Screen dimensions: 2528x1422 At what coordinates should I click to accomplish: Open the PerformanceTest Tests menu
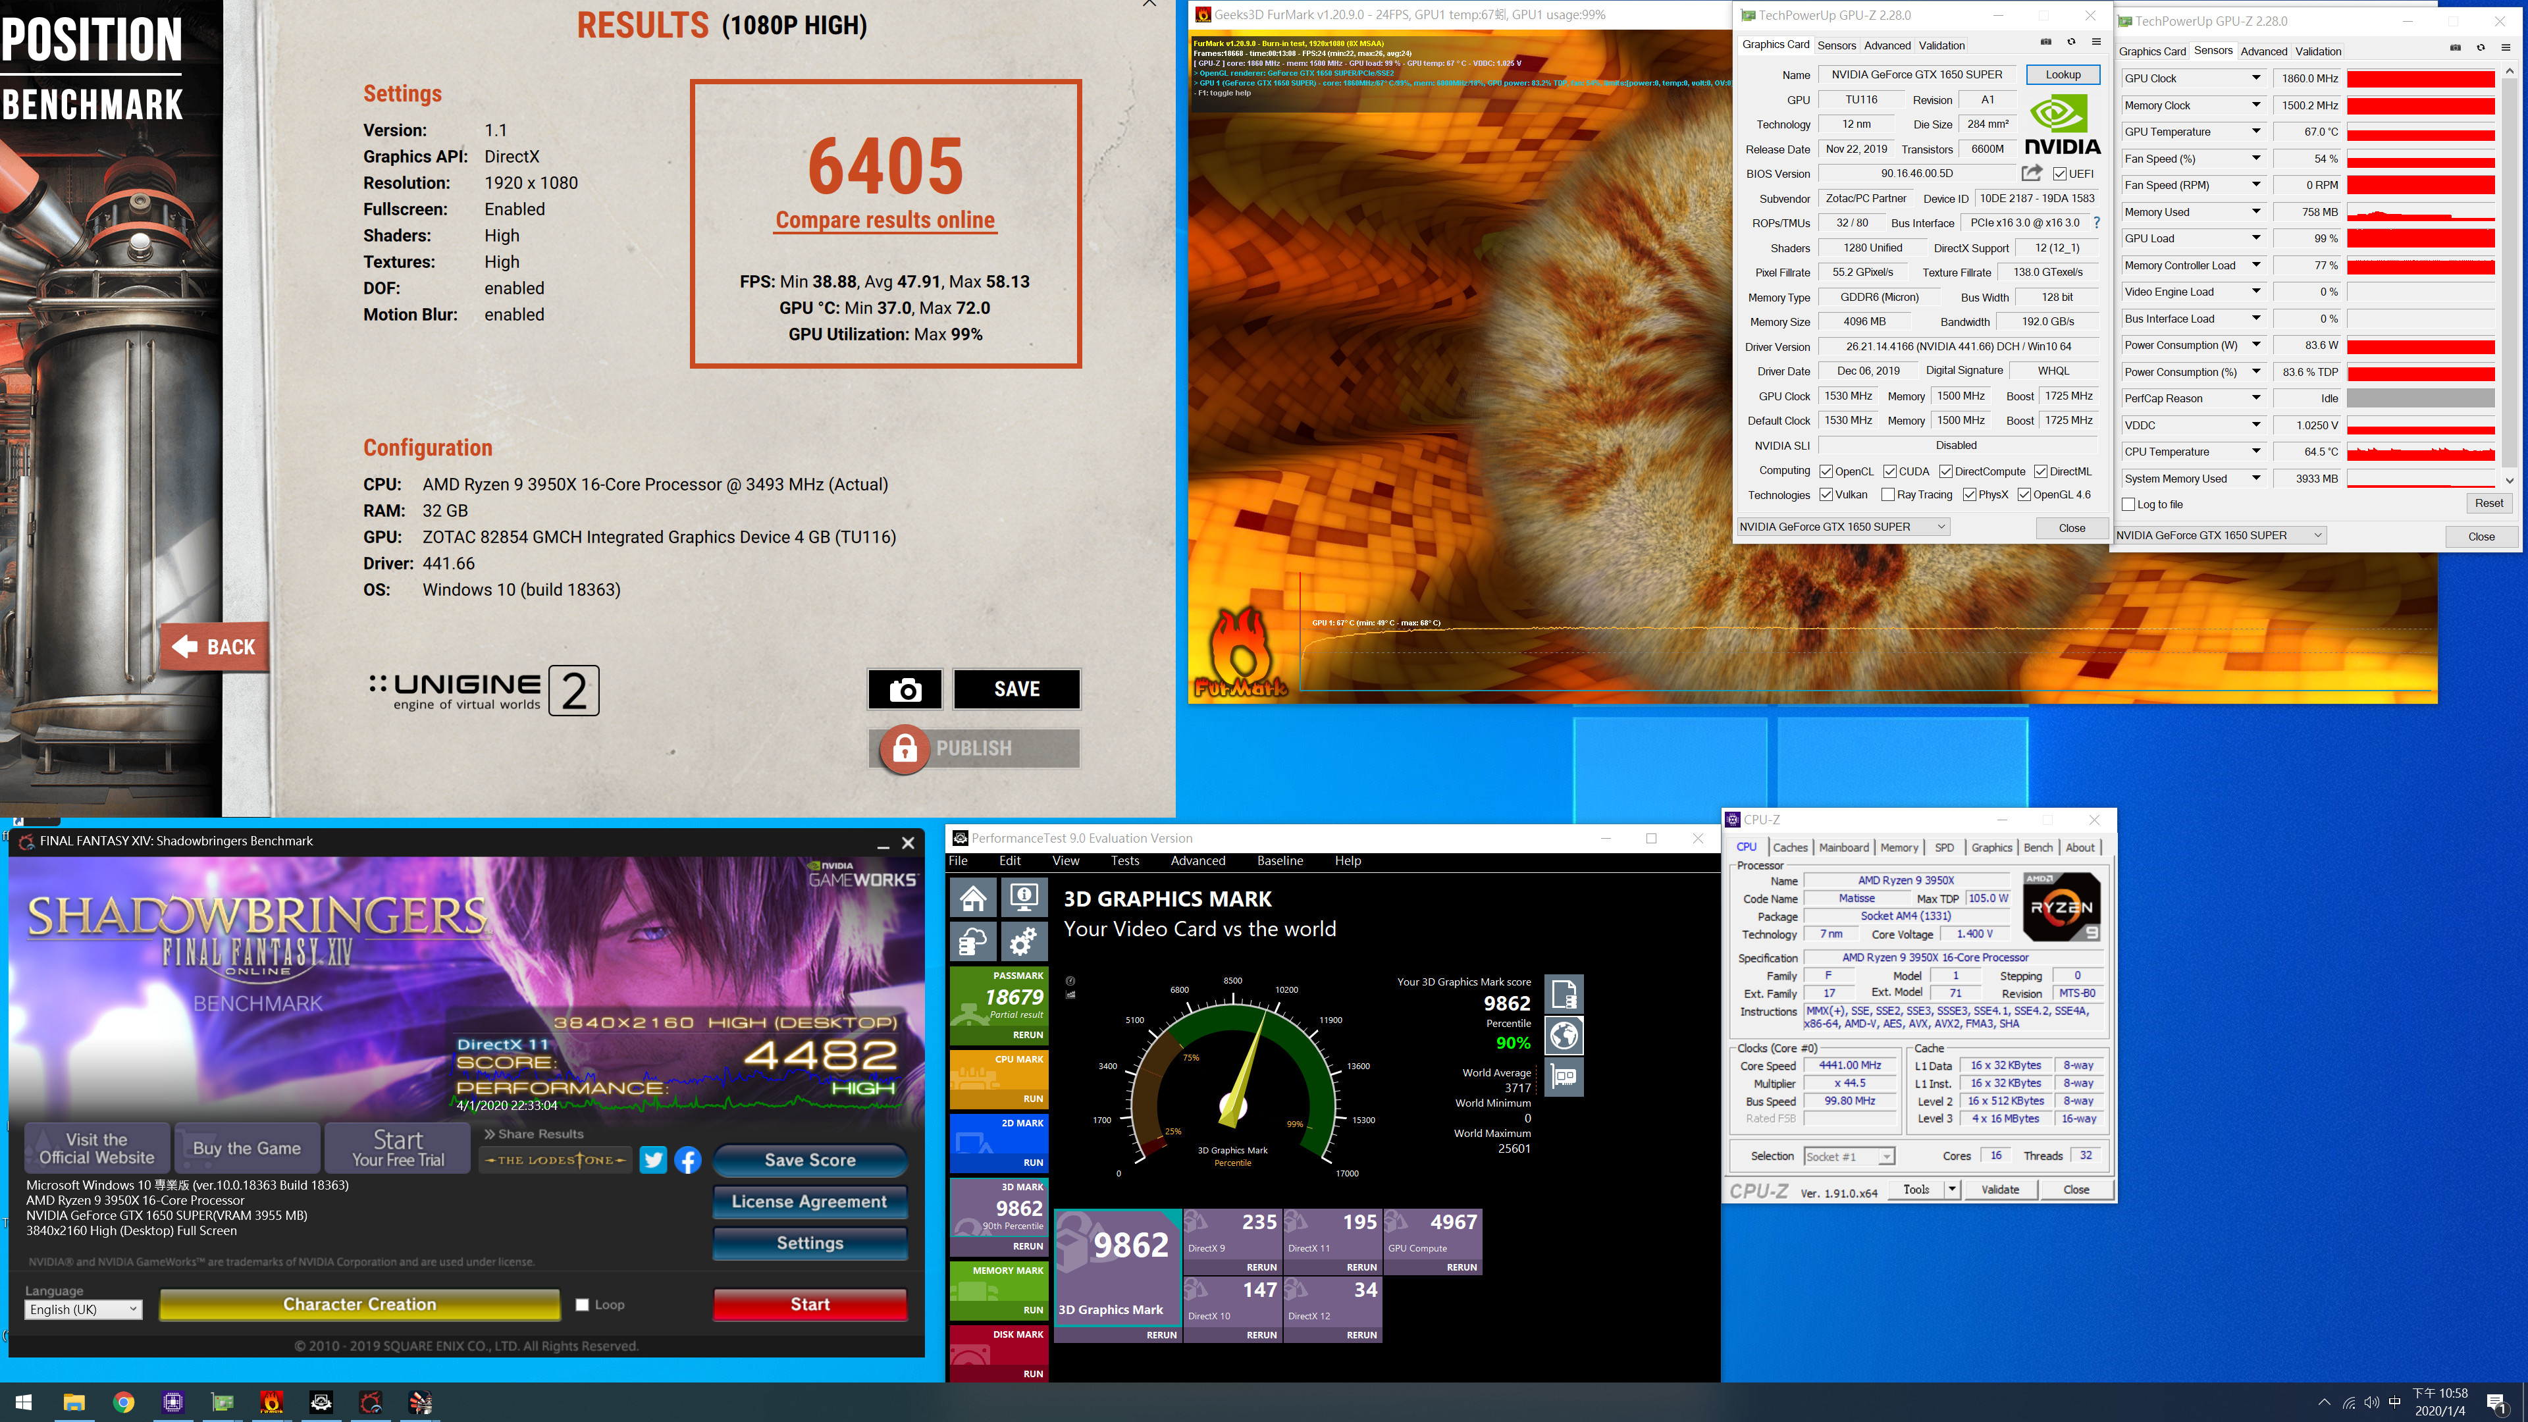pyautogui.click(x=1124, y=862)
